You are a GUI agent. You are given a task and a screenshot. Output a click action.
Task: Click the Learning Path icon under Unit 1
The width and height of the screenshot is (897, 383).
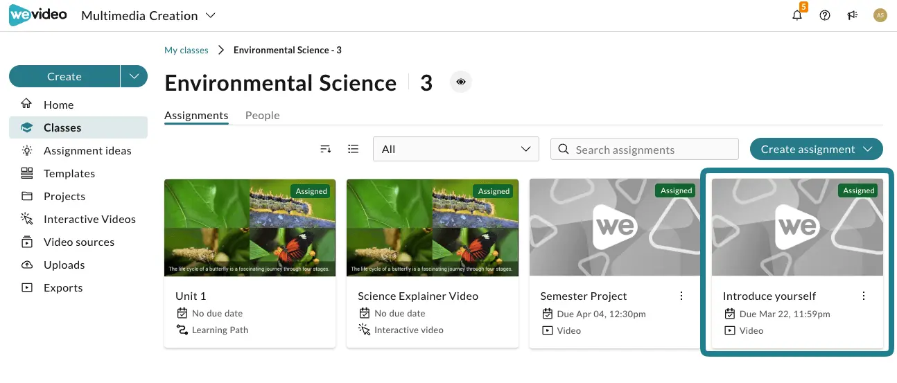[182, 330]
